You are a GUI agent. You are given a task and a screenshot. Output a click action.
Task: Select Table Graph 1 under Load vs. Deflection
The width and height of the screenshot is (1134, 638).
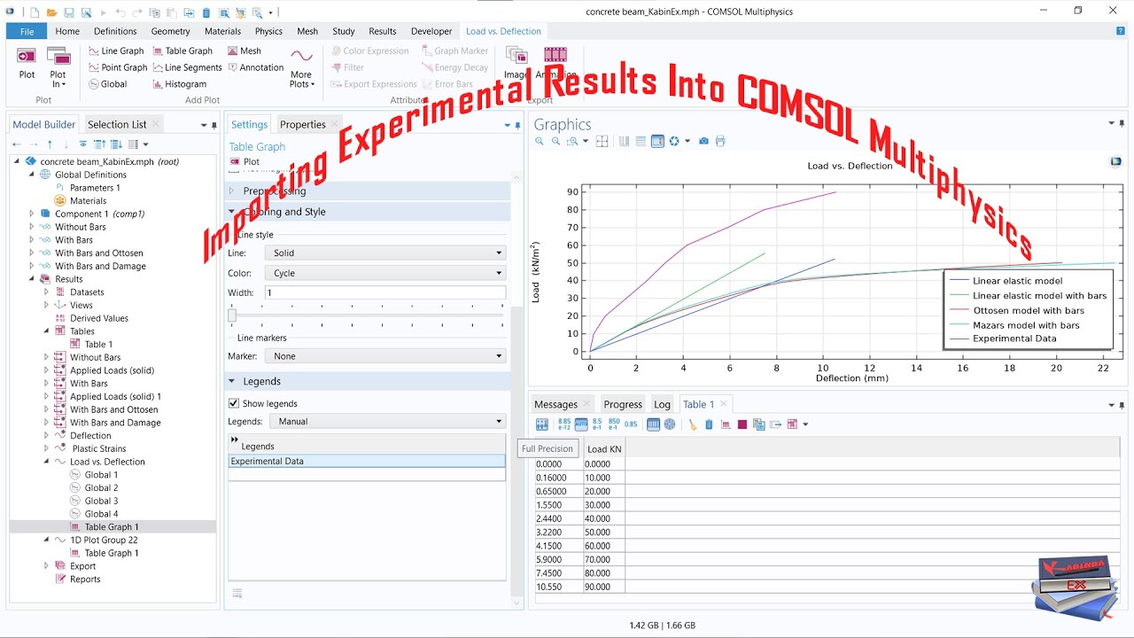tap(112, 527)
